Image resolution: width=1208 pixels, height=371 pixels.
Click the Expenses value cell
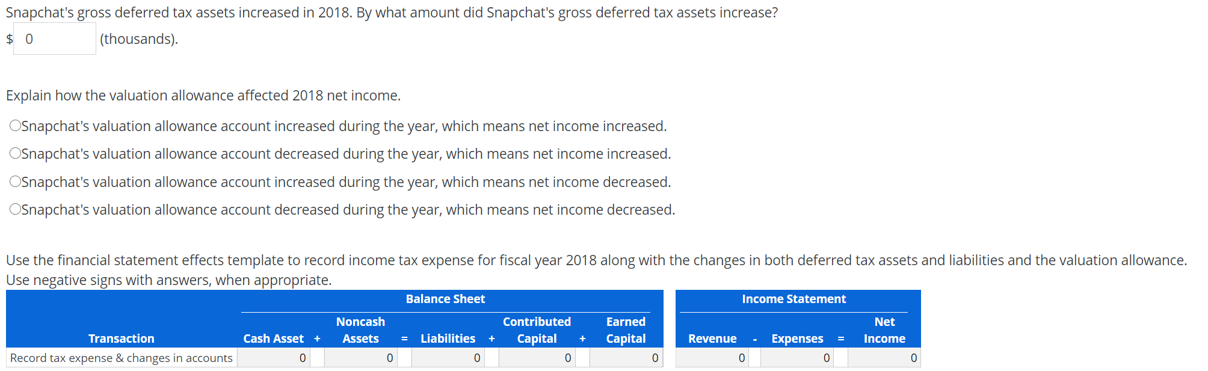[797, 357]
